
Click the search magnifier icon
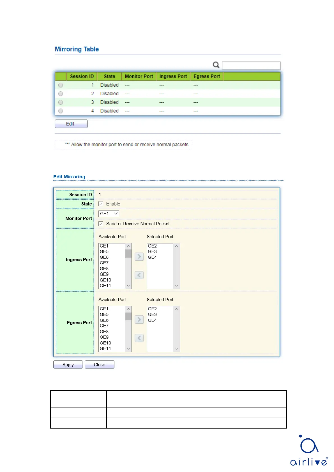[216, 65]
